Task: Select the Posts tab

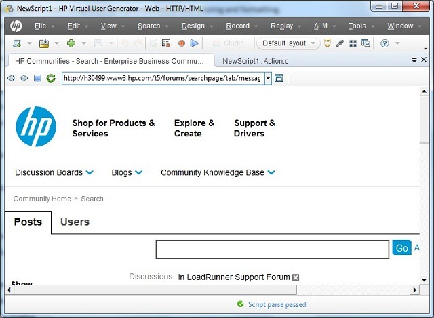Action: point(28,222)
